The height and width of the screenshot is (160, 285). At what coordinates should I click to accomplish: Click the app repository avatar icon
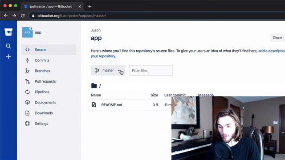(28, 32)
